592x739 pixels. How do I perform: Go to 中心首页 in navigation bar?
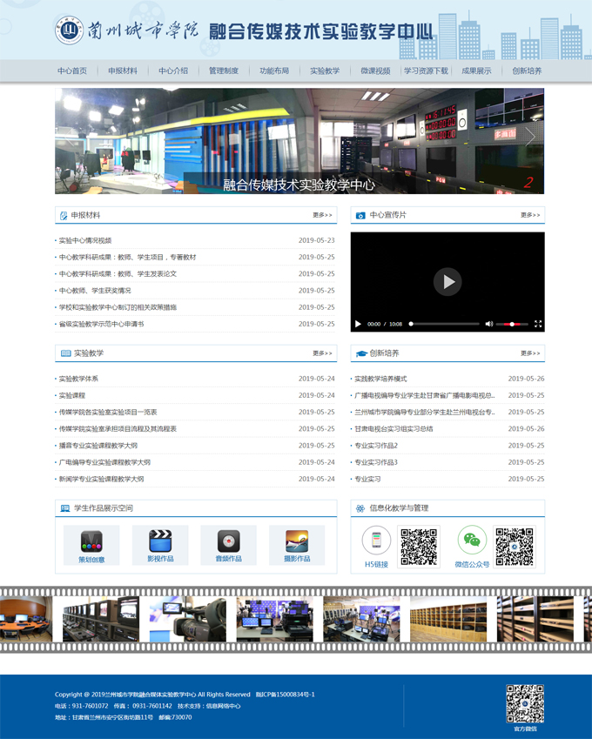(x=72, y=71)
